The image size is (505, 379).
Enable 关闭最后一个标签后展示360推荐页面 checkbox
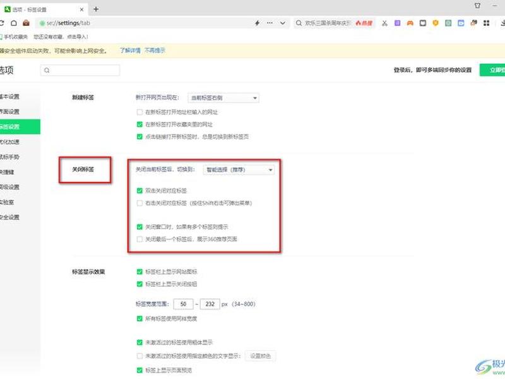click(x=140, y=239)
